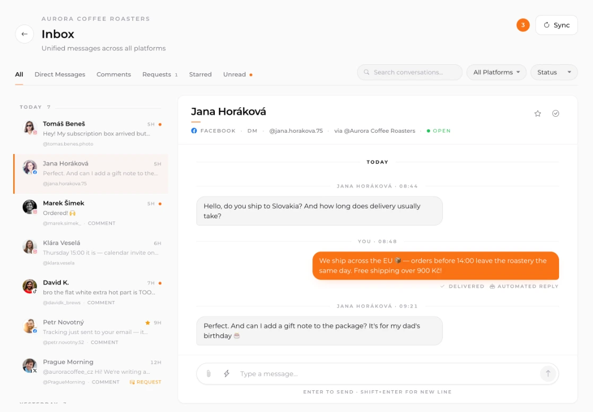Open Klára Veselá conversation
593x412 pixels.
coord(91,253)
